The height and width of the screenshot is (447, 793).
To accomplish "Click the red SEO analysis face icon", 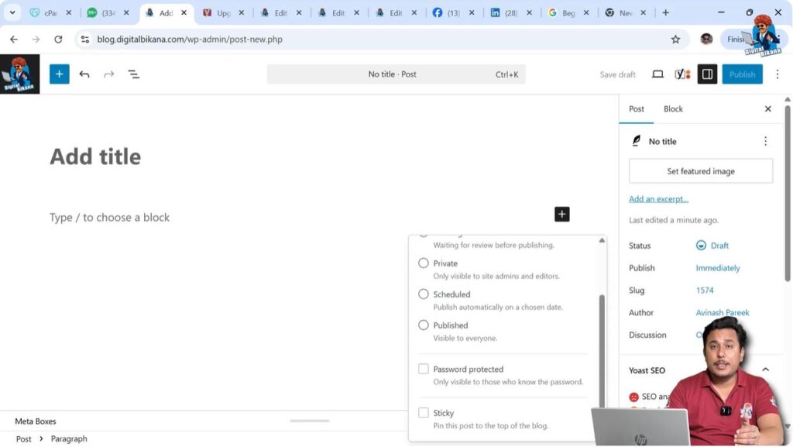I will click(633, 397).
